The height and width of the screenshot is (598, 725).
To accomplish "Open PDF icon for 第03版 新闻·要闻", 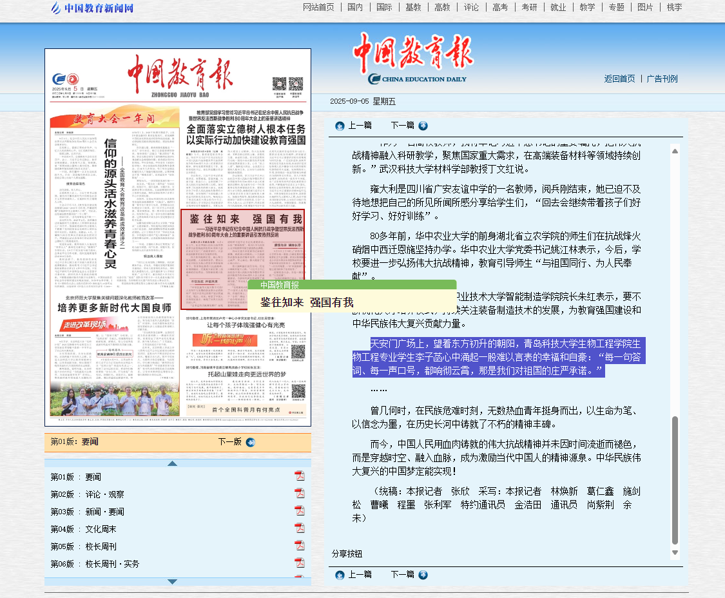I will (x=300, y=511).
